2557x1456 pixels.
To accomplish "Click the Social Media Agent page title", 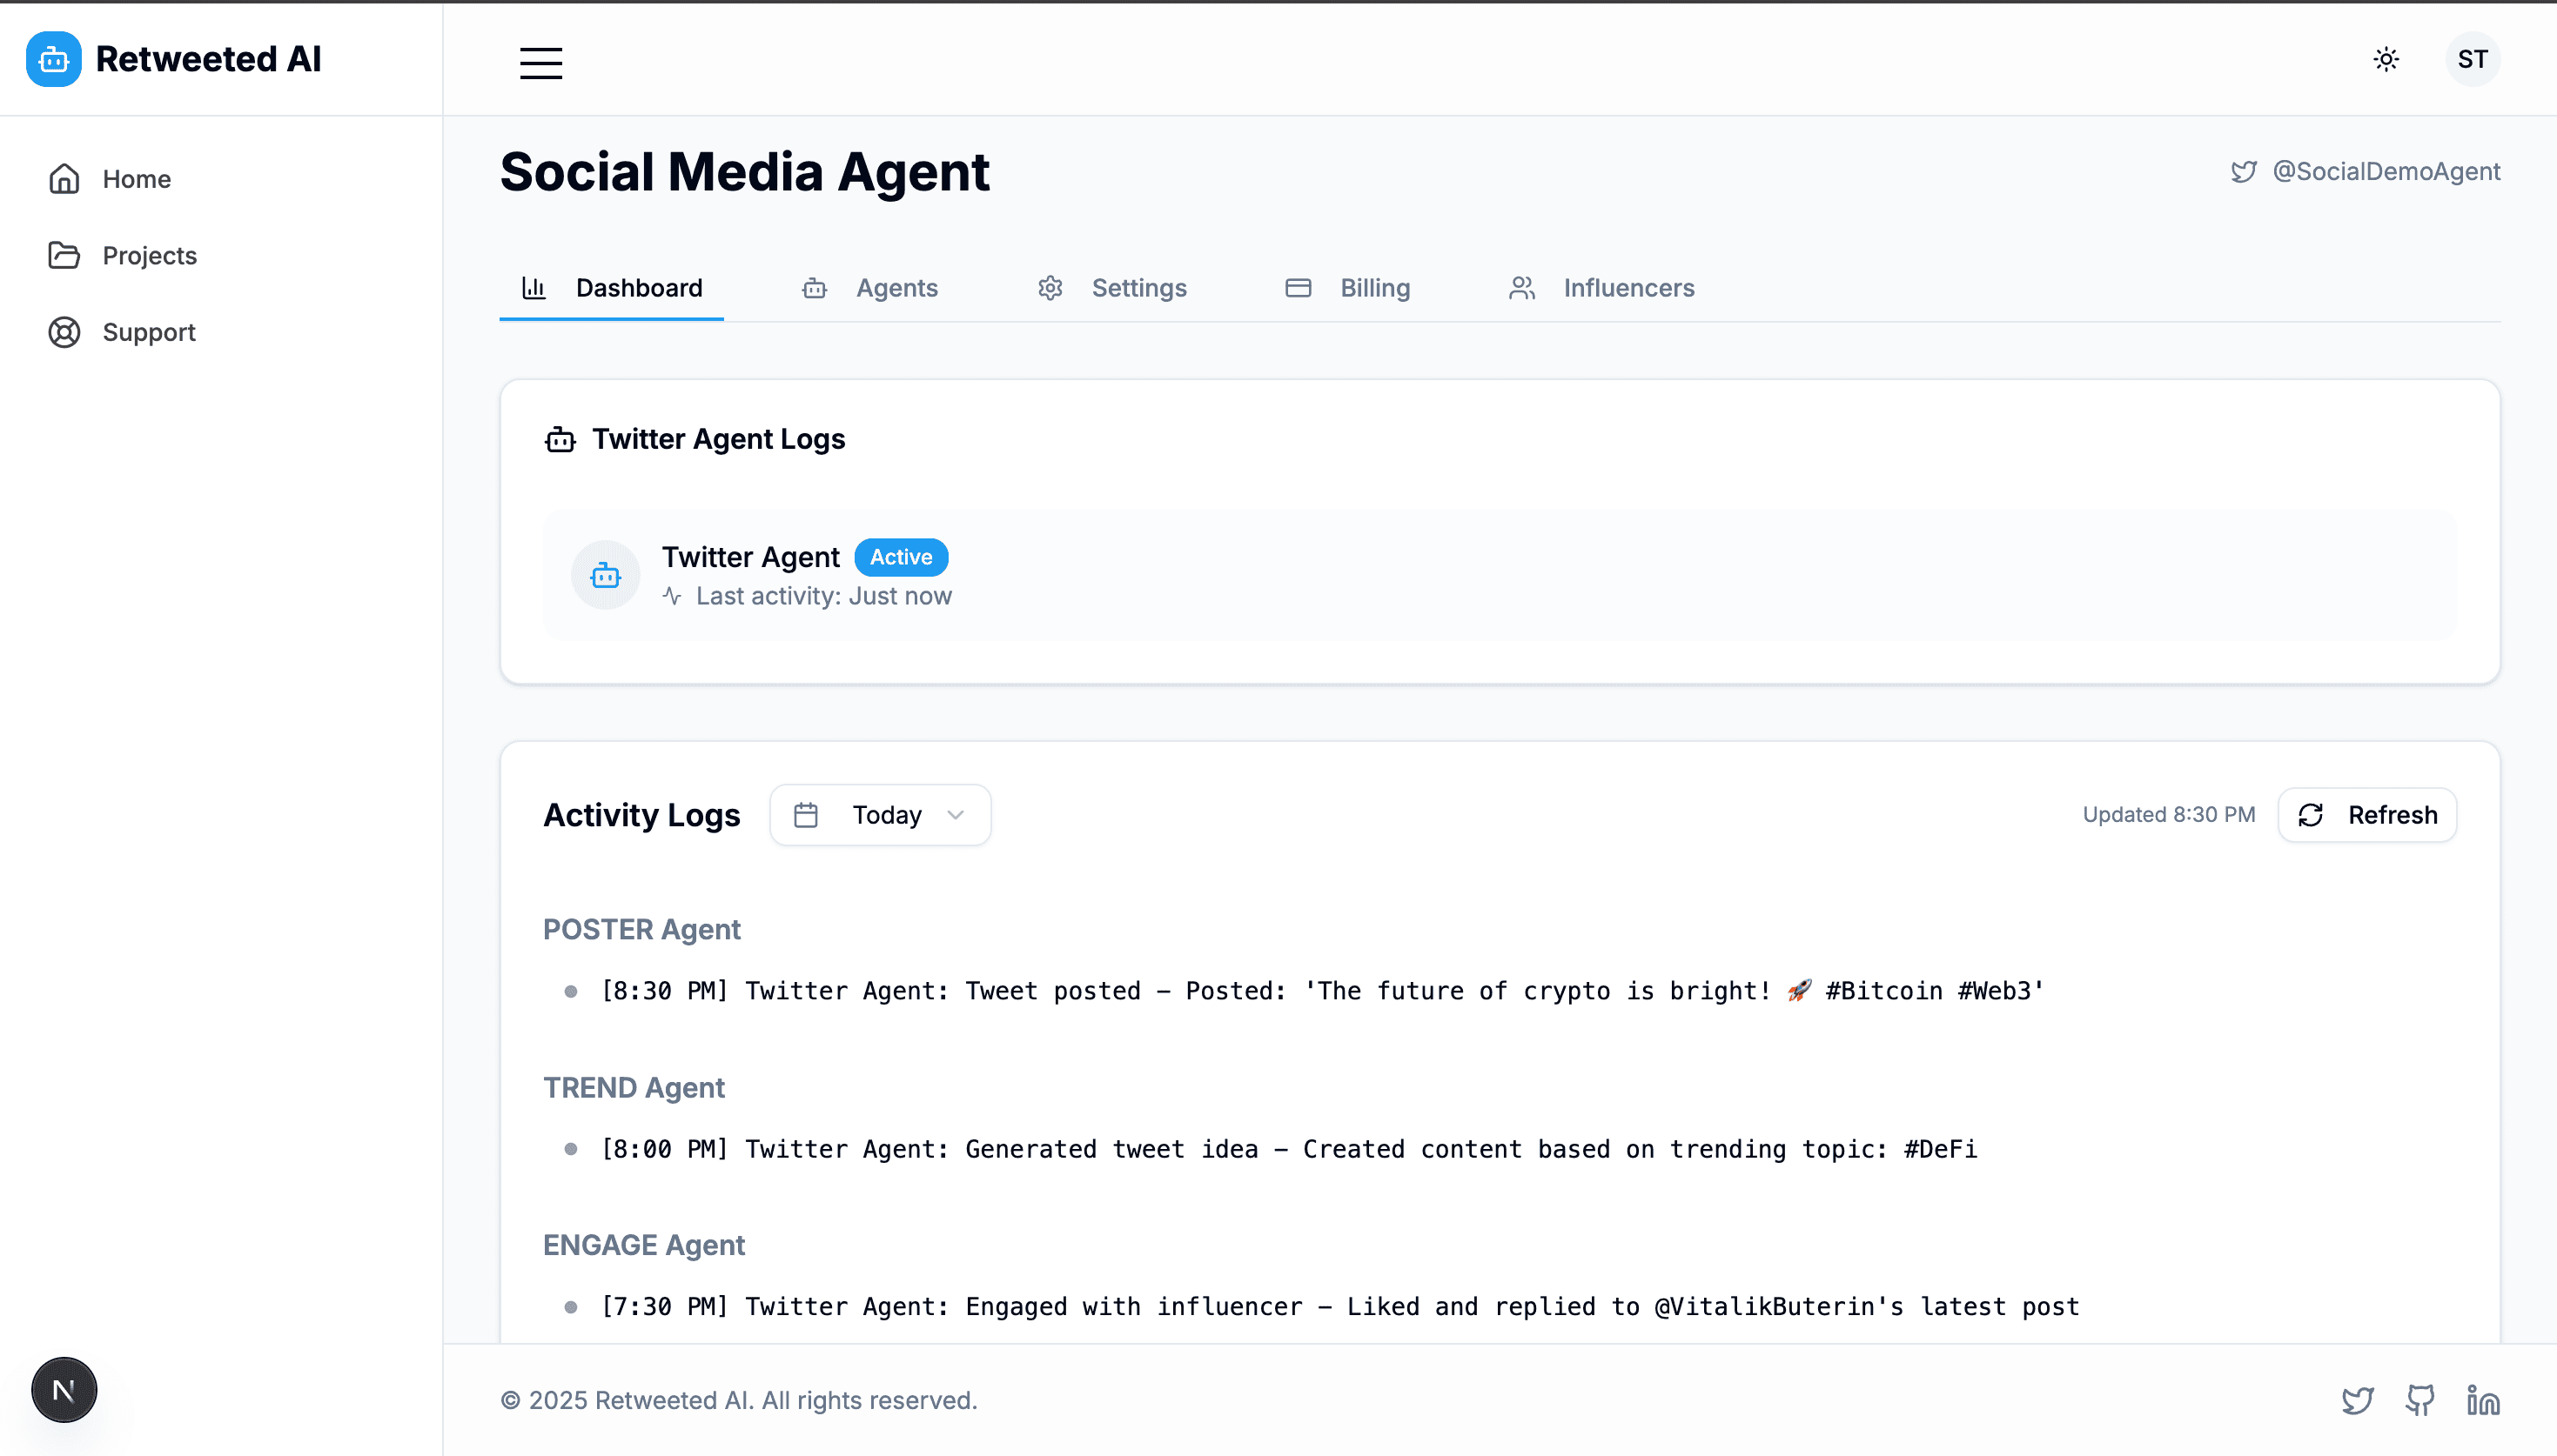I will point(744,172).
